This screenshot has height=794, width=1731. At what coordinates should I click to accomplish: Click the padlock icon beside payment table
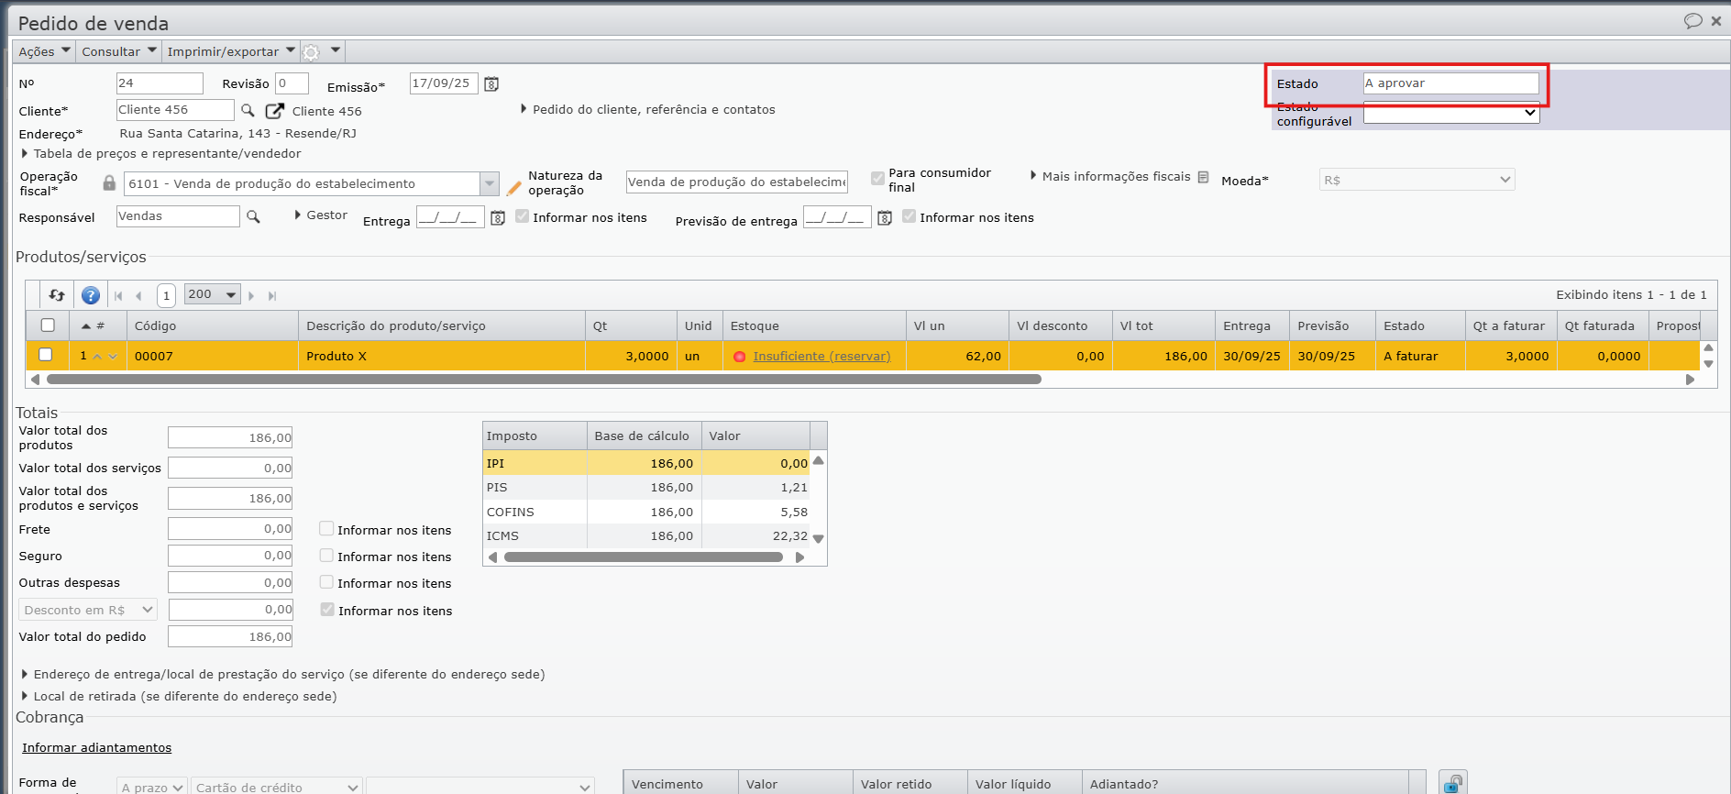point(1453,783)
